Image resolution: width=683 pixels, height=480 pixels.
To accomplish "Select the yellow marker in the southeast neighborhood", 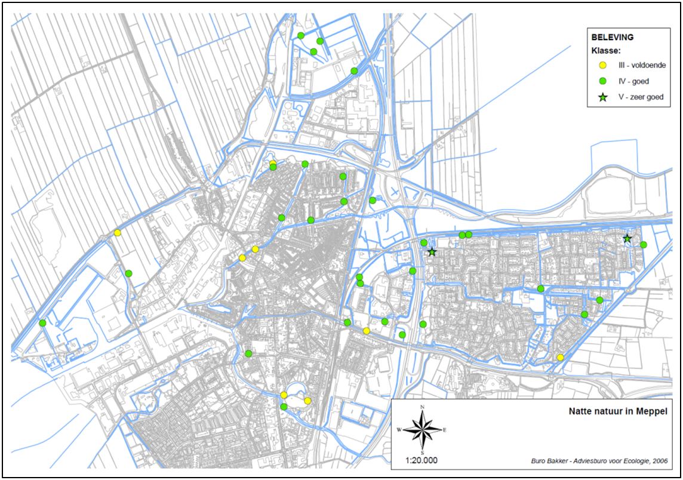I will 560,357.
